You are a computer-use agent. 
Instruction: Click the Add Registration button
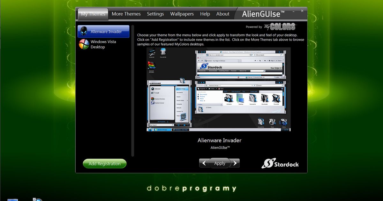(105, 163)
